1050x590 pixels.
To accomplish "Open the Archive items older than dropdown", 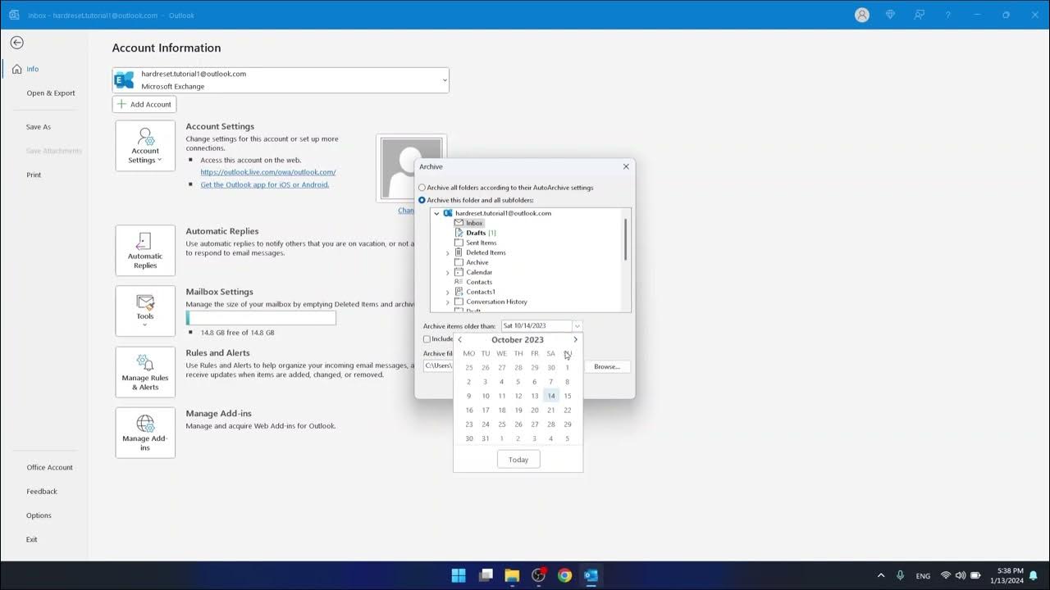I will (x=577, y=325).
